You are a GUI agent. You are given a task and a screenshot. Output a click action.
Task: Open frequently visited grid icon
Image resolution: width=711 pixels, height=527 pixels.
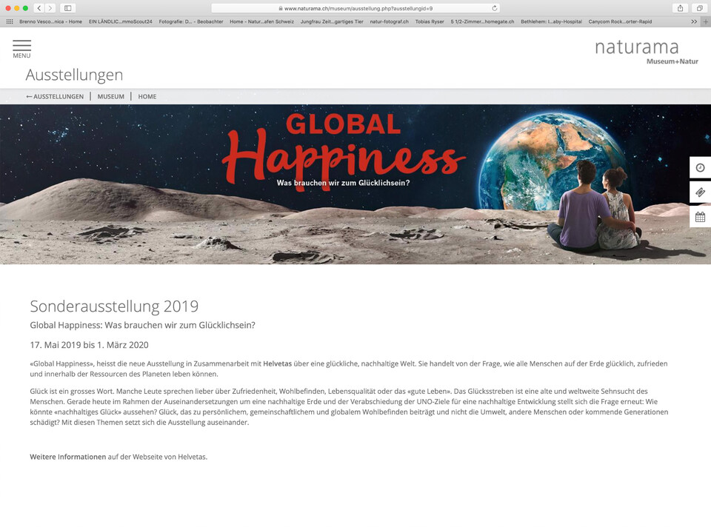pos(9,21)
